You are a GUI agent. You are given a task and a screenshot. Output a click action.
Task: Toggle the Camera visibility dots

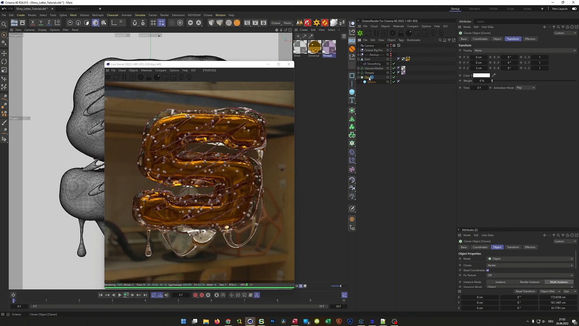coord(391,46)
